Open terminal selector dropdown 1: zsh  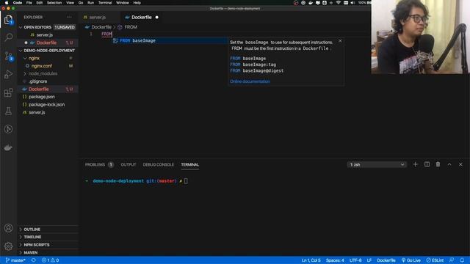[377, 164]
